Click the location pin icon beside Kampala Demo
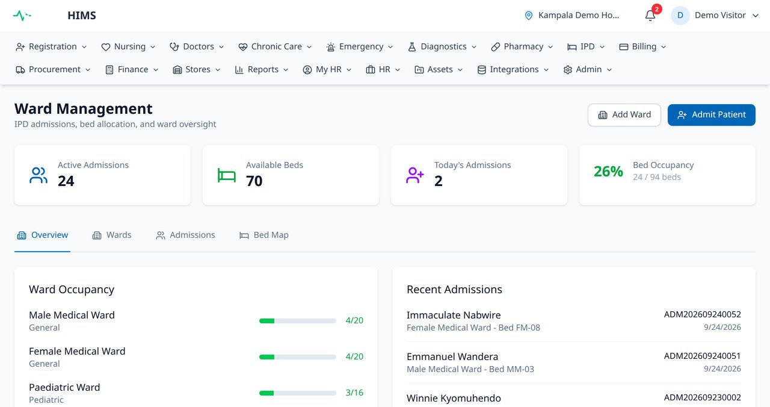This screenshot has height=407, width=770. click(529, 16)
